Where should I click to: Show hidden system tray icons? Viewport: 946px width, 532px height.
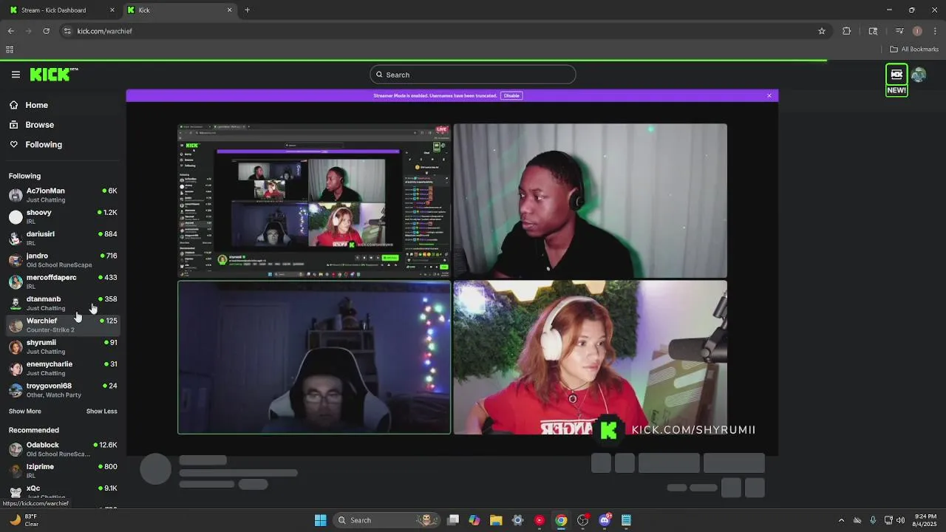pos(841,520)
